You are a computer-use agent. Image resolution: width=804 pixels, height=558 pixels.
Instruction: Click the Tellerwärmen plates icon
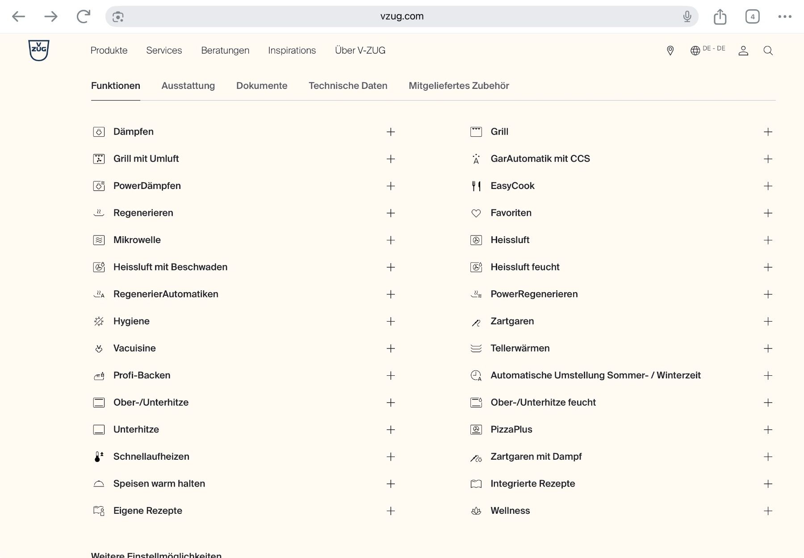pyautogui.click(x=476, y=348)
